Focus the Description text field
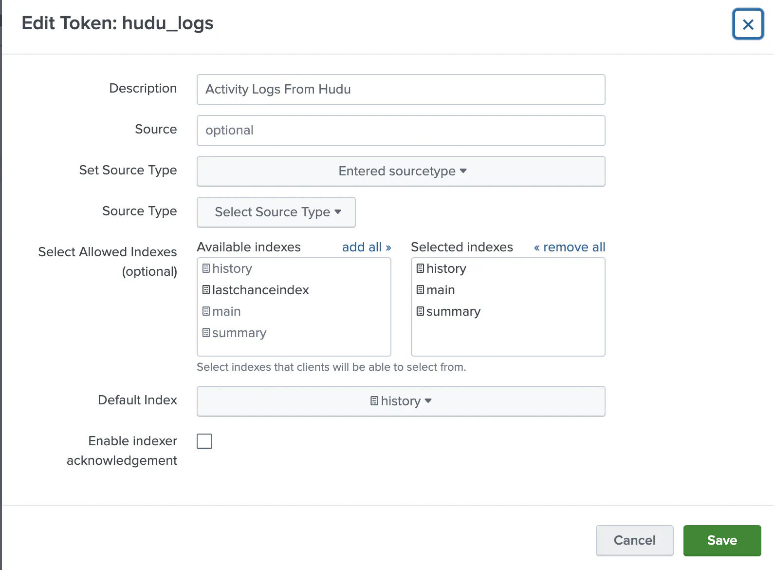The height and width of the screenshot is (570, 774). coord(401,90)
